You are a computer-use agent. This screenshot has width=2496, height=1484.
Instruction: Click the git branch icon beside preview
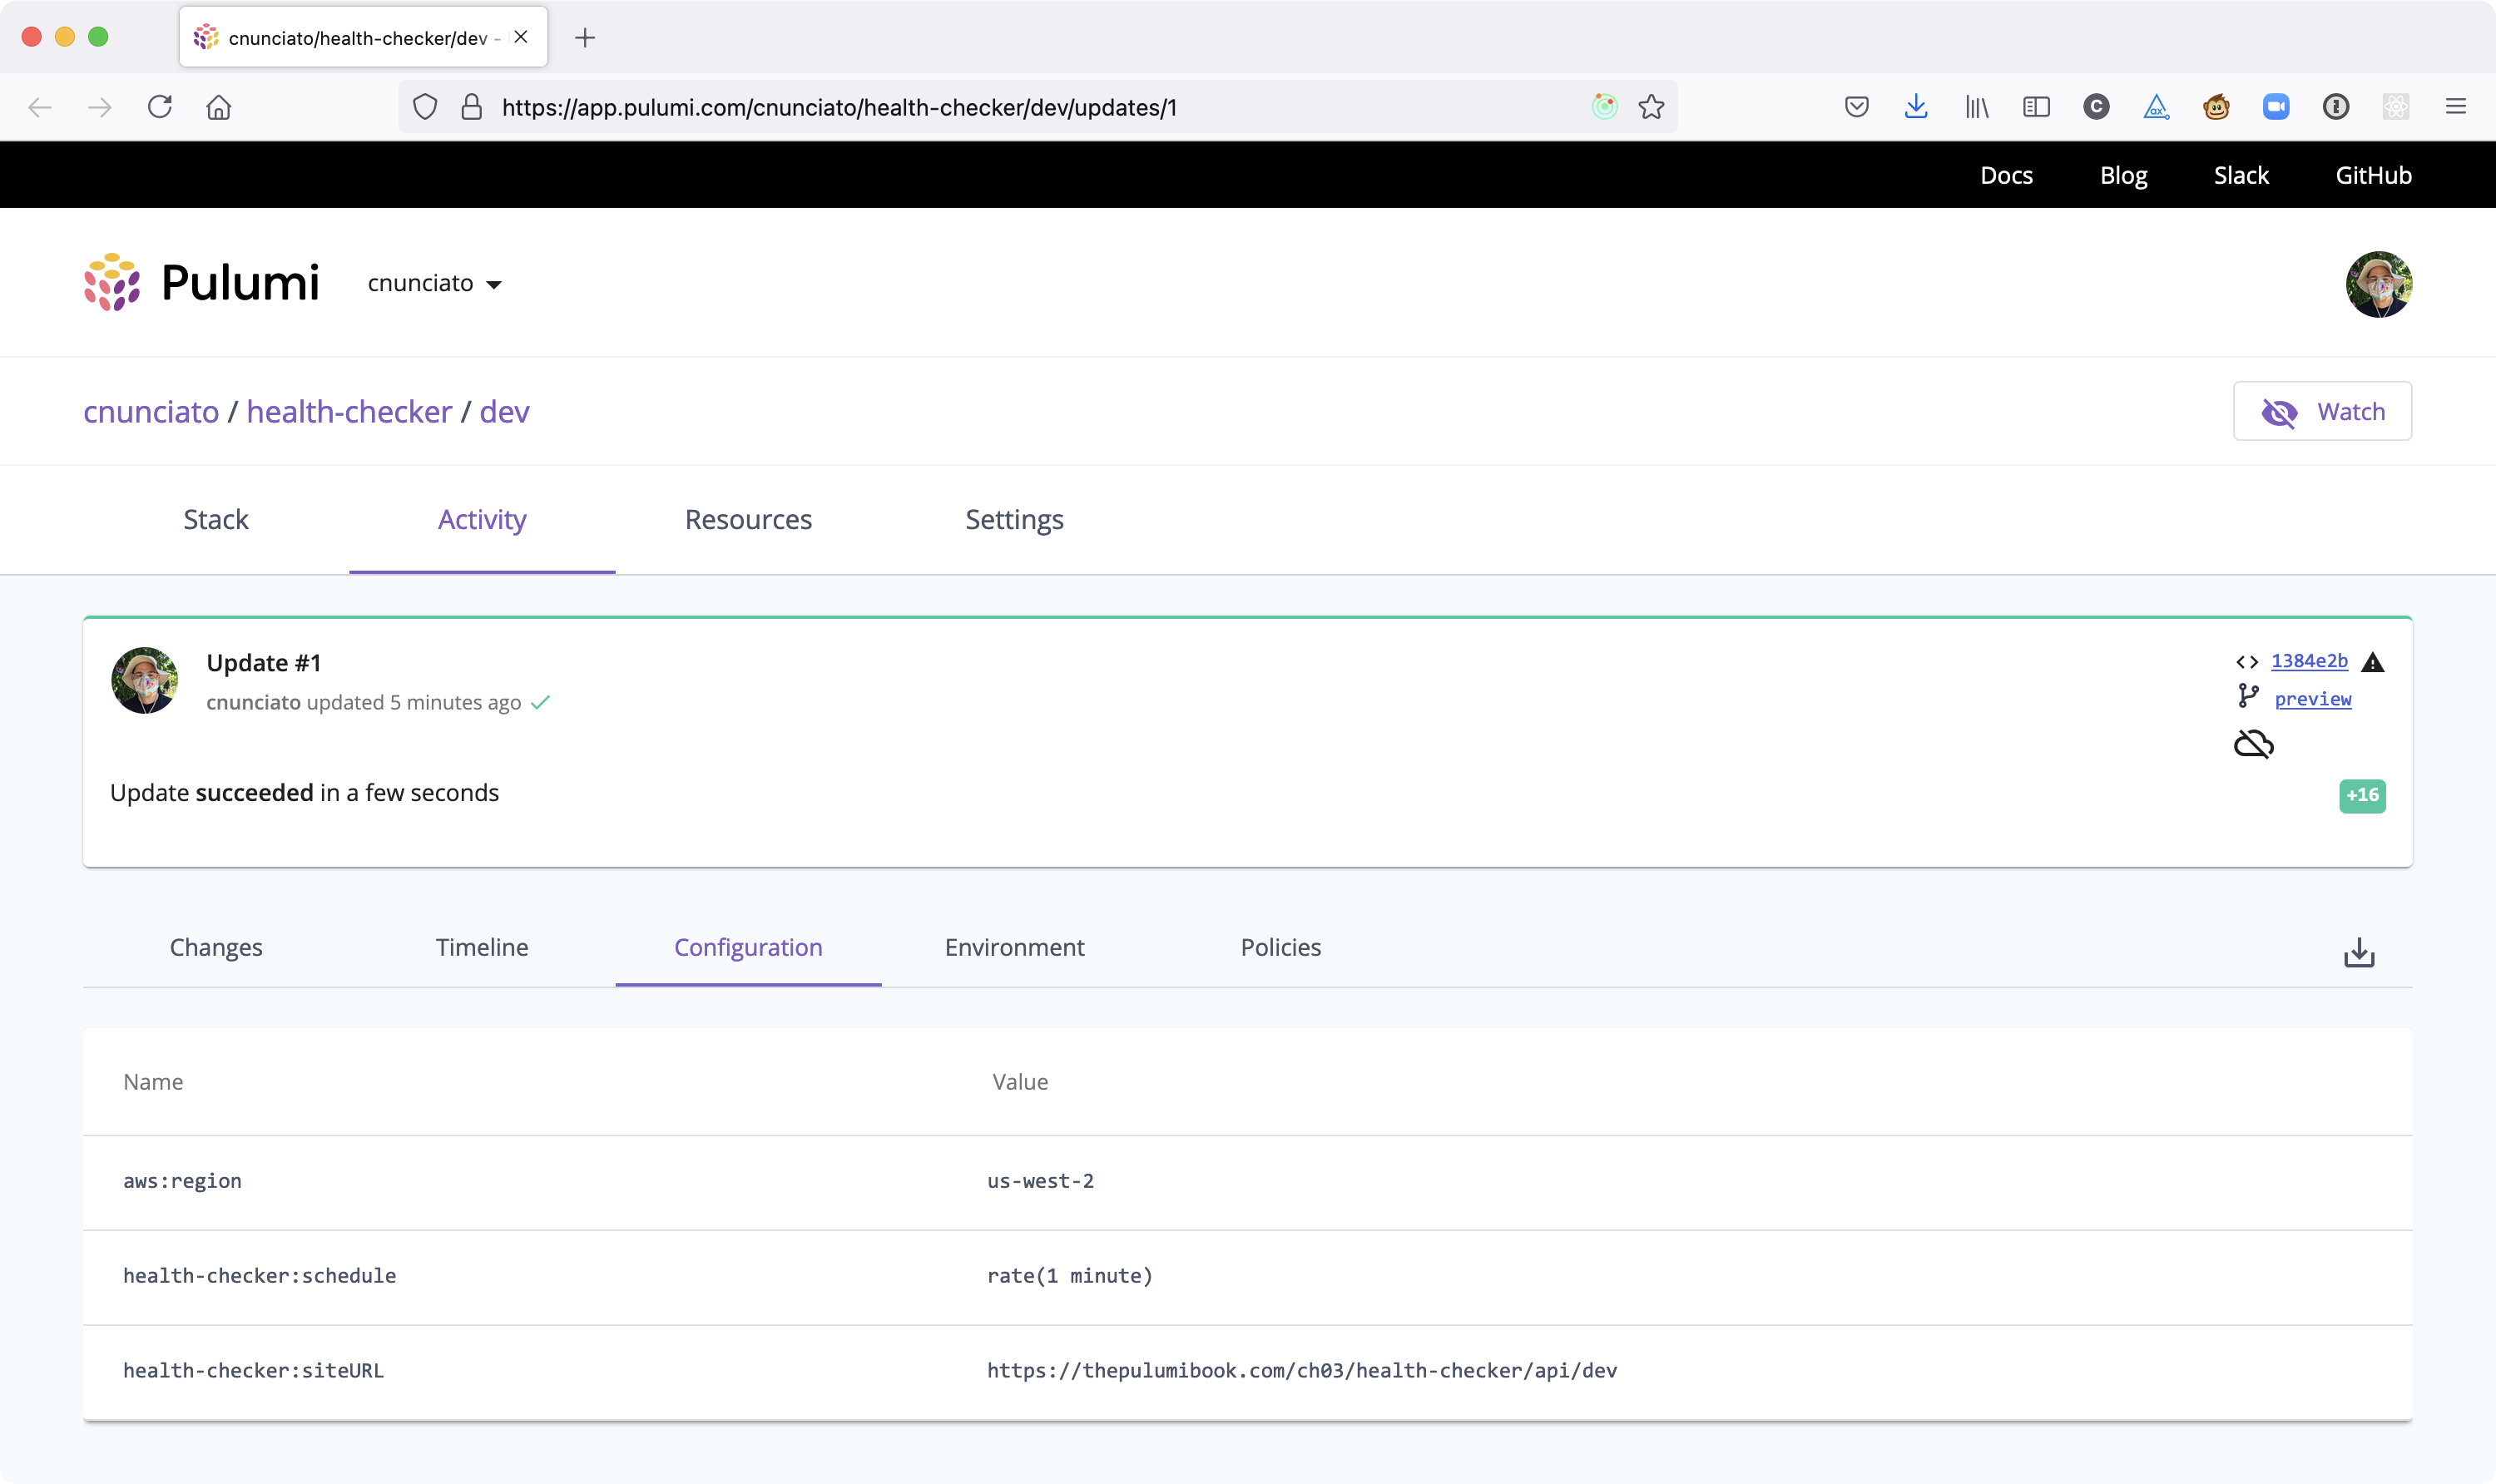coord(2248,697)
